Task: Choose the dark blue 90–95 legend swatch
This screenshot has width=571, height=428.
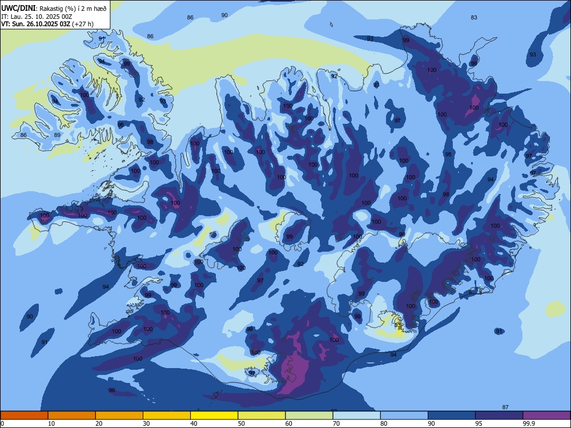Action: [452, 415]
